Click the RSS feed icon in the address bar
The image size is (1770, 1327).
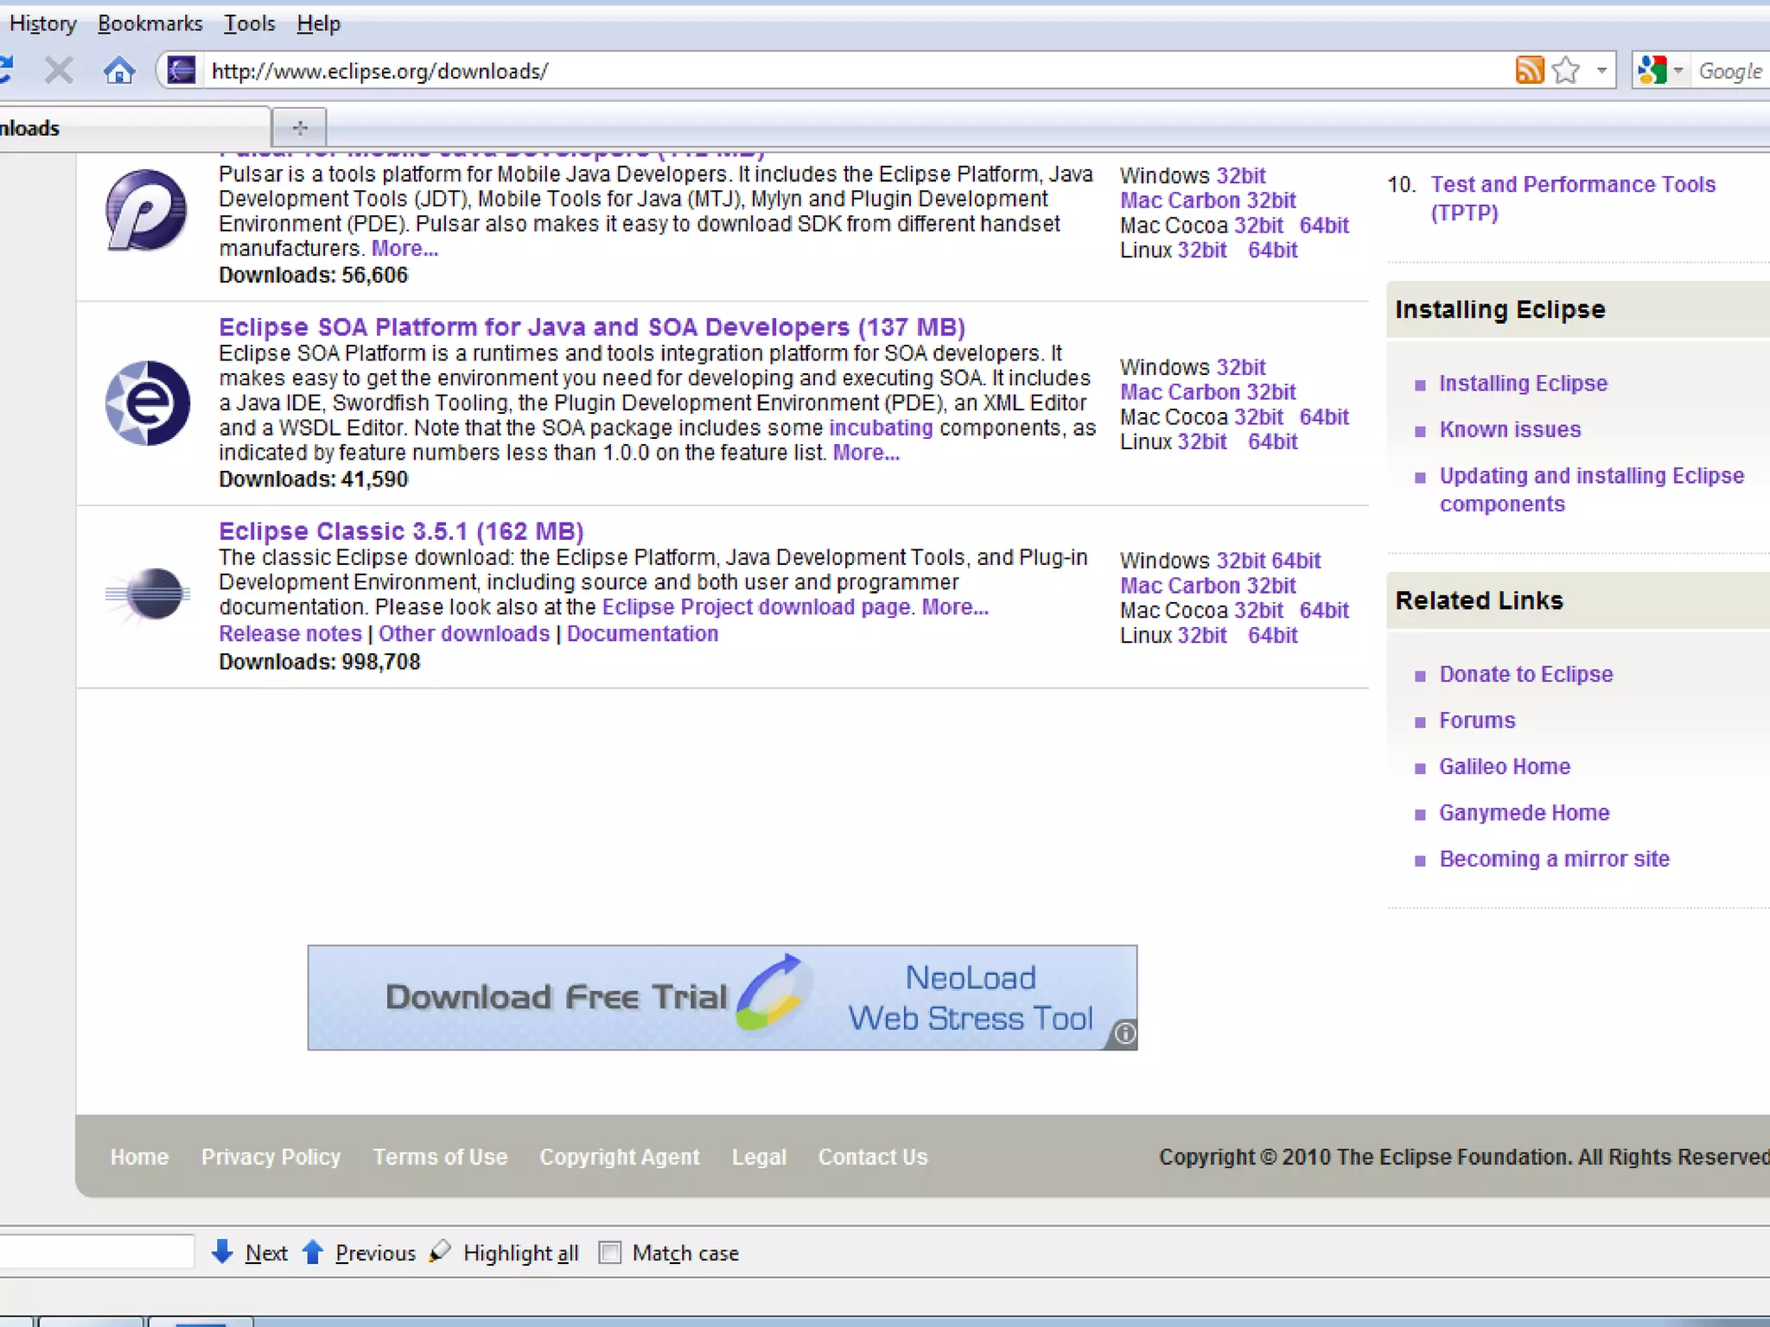pyautogui.click(x=1529, y=71)
